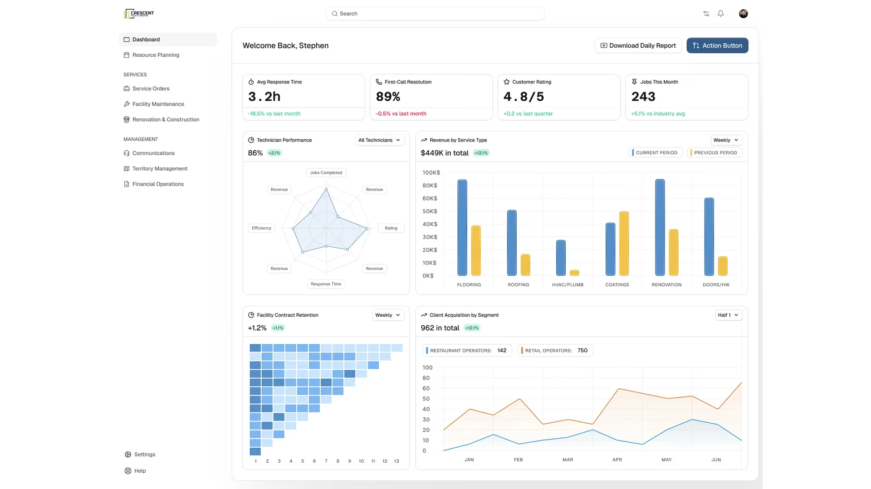Click the "-18.5% vs last month" text
Image resolution: width=871 pixels, height=489 pixels.
point(274,114)
